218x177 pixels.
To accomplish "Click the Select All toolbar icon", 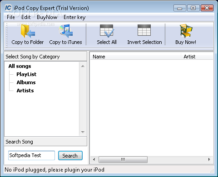I will pyautogui.click(x=107, y=31).
